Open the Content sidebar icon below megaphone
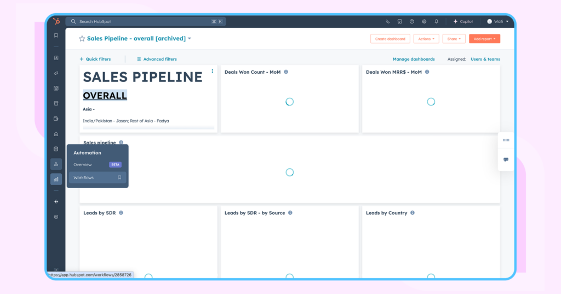This screenshot has width=561, height=294. (x=56, y=88)
